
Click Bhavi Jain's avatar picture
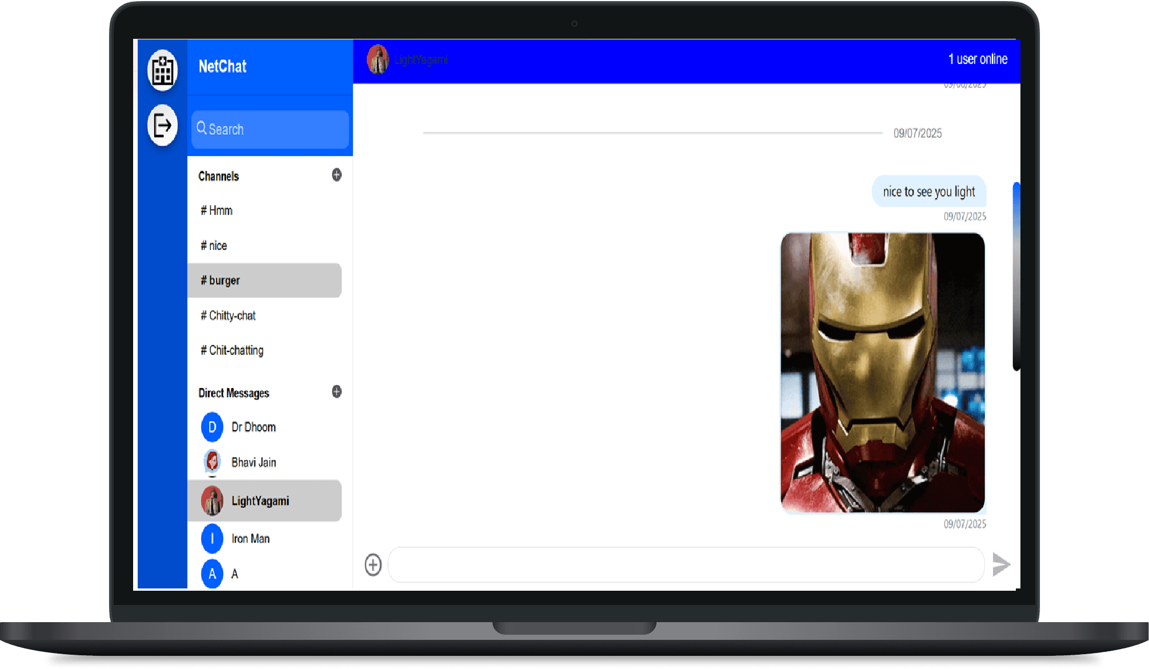[x=212, y=462]
